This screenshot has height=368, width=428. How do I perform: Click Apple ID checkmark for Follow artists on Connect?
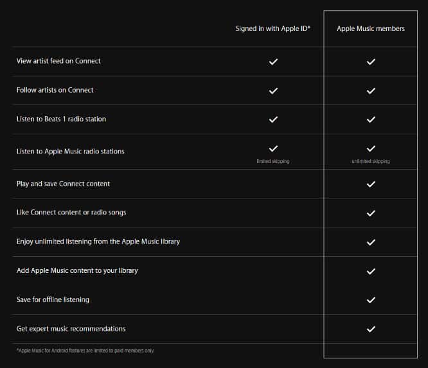[273, 91]
